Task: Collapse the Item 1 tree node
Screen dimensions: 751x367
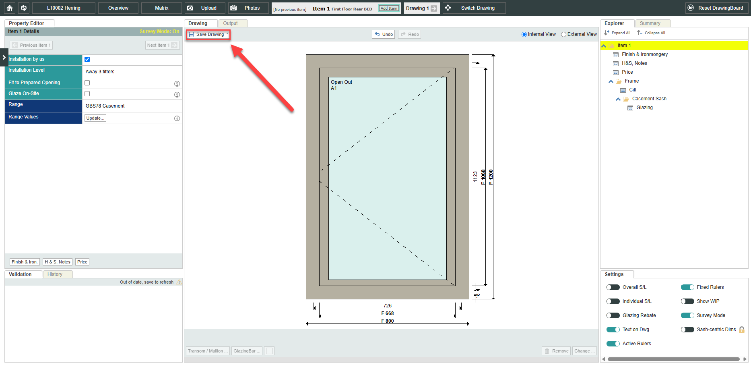Action: pos(604,46)
